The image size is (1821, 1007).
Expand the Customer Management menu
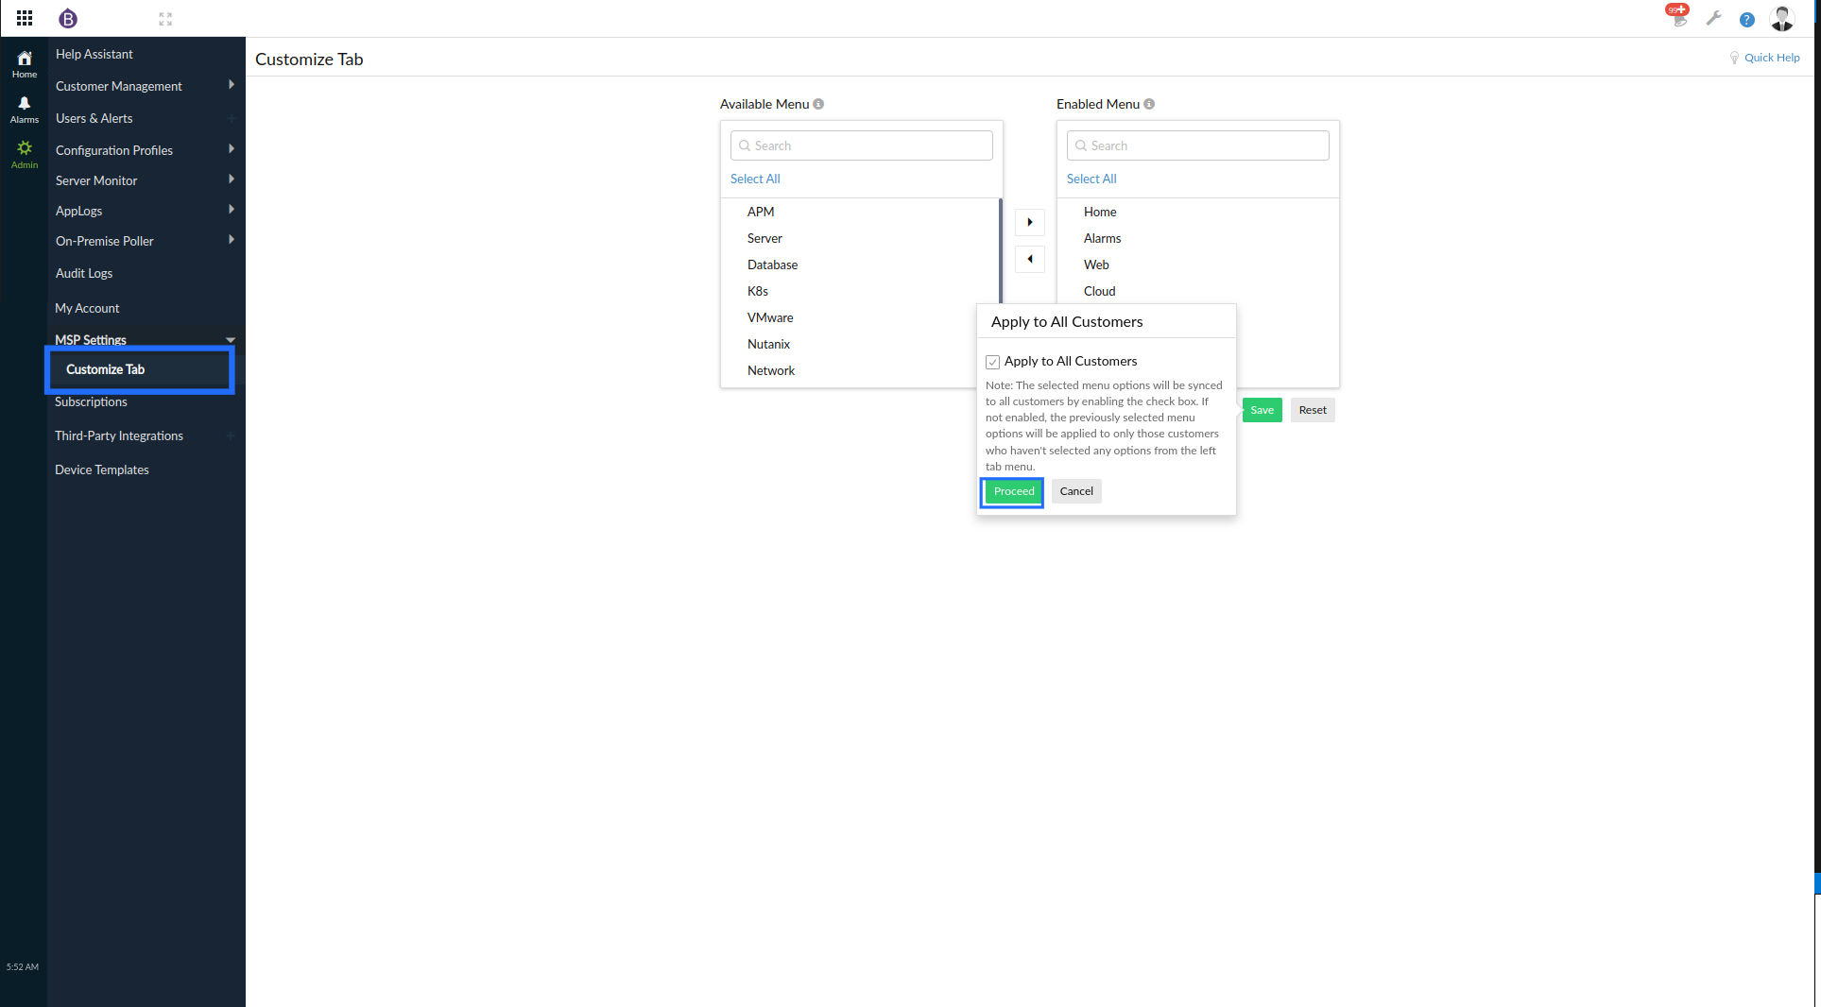118,86
